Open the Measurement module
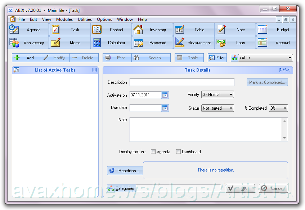The image size is (305, 210). [194, 42]
